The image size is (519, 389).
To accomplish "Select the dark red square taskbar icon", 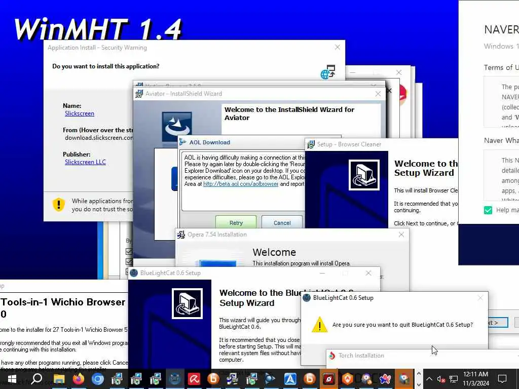I will [328, 379].
